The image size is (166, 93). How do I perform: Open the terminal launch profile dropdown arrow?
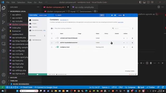click(143, 63)
